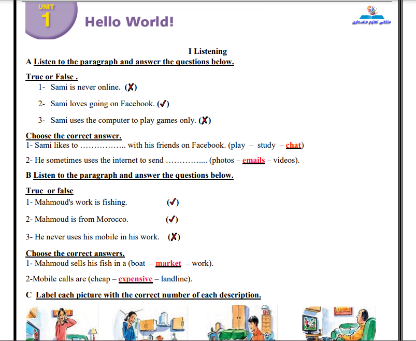The image size is (416, 341).
Task: Click check mark after 'Mahmoud is from Morocco'
Action: [x=172, y=219]
